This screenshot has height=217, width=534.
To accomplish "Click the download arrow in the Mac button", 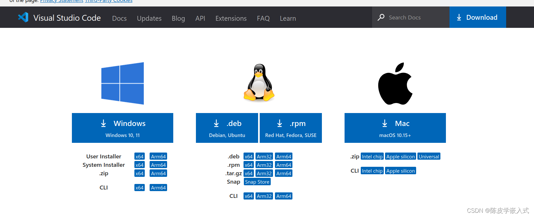I will (x=385, y=123).
